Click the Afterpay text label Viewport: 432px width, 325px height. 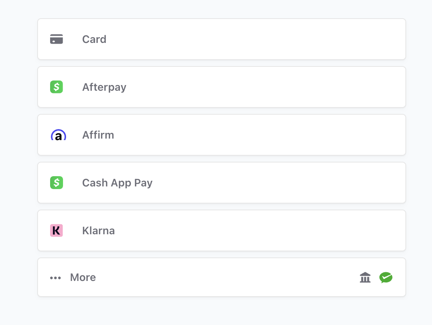click(x=104, y=87)
